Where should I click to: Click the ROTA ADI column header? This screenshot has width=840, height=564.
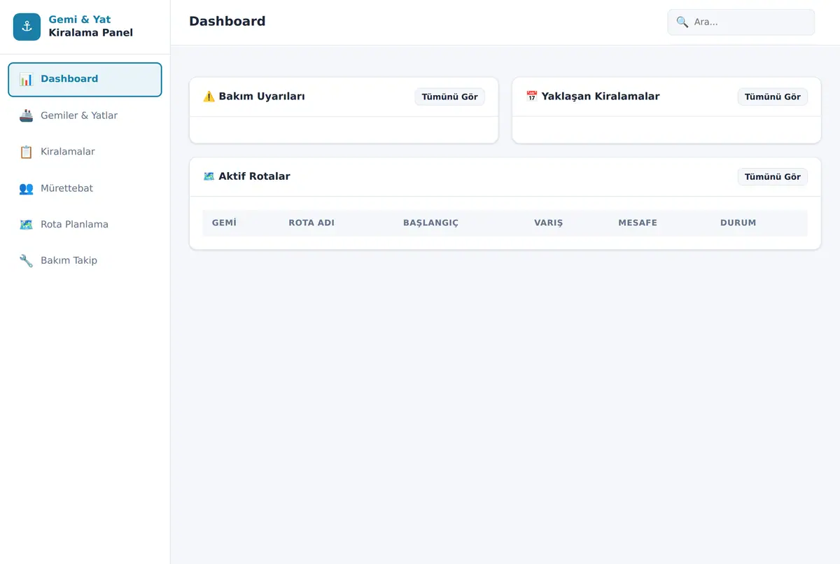pyautogui.click(x=311, y=223)
